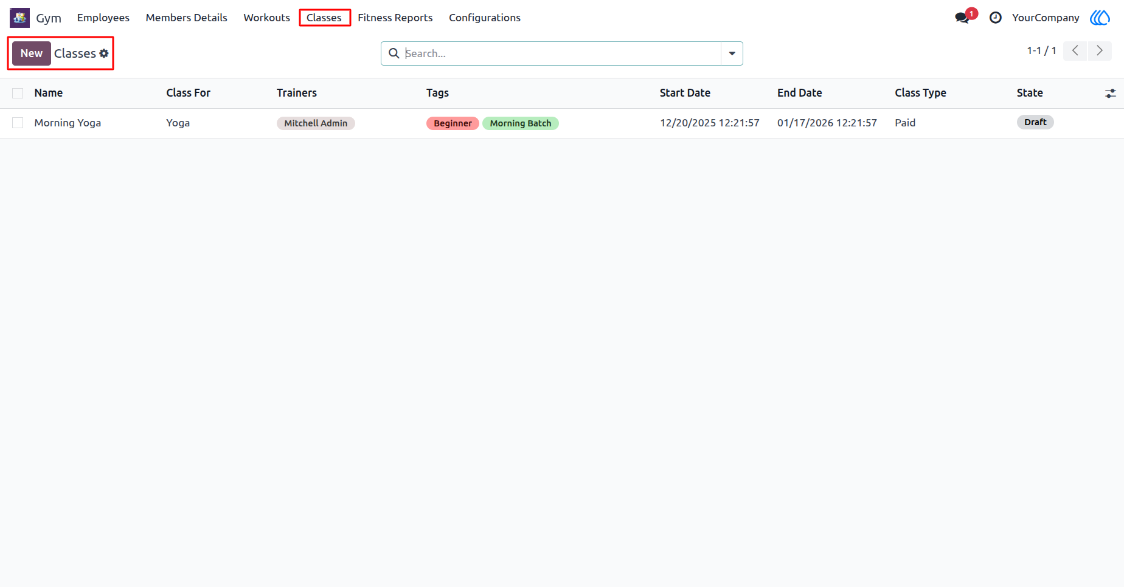Open the optional columns adjust icon
The image size is (1124, 587).
[x=1110, y=94]
